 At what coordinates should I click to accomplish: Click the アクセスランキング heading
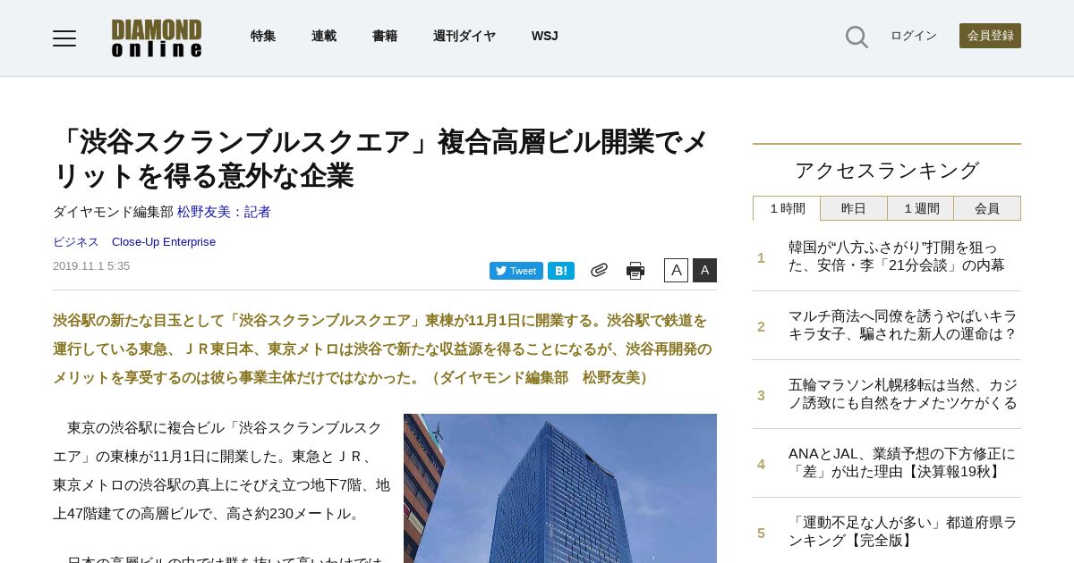point(887,170)
